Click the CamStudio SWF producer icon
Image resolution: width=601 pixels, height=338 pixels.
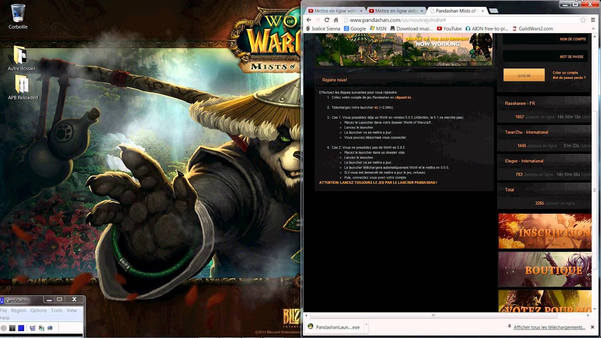pyautogui.click(x=50, y=328)
